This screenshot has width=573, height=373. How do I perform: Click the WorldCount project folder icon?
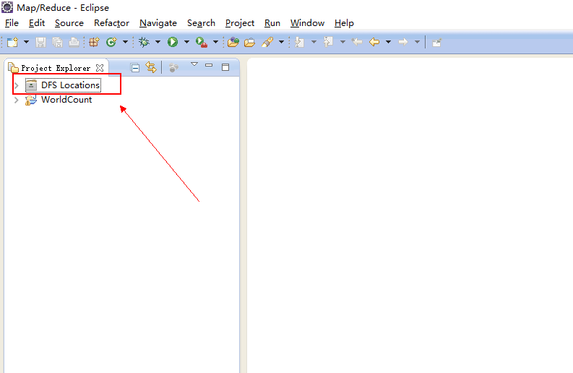(31, 100)
